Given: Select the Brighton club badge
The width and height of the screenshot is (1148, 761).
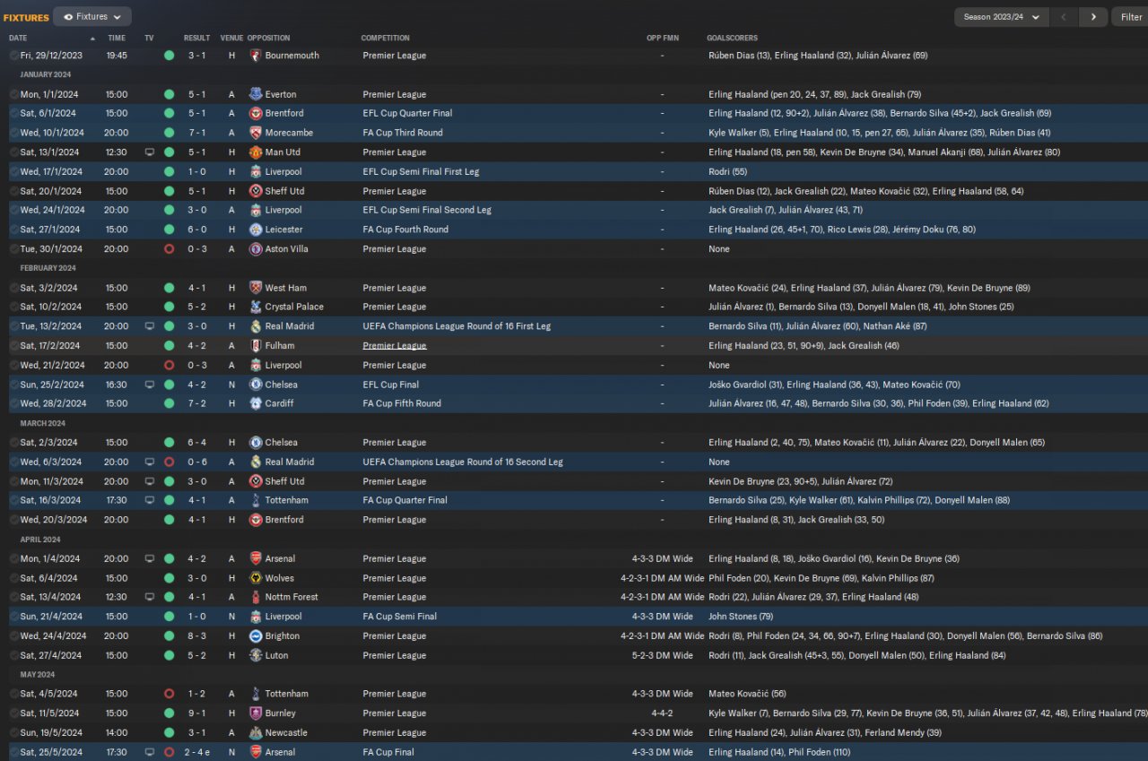Looking at the screenshot, I should click(x=256, y=636).
